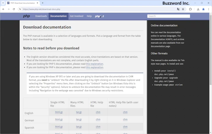This screenshot has width=212, height=134.
Task: Open Chrome three-dot menu
Action: tap(209, 9)
